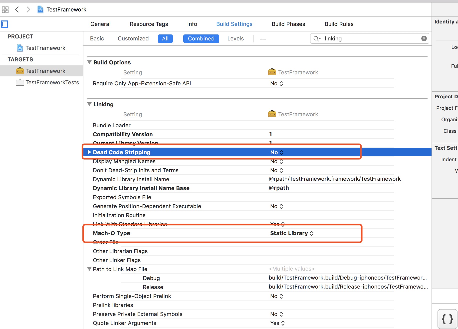The height and width of the screenshot is (329, 458).
Task: Open the Info tab
Action: [192, 24]
